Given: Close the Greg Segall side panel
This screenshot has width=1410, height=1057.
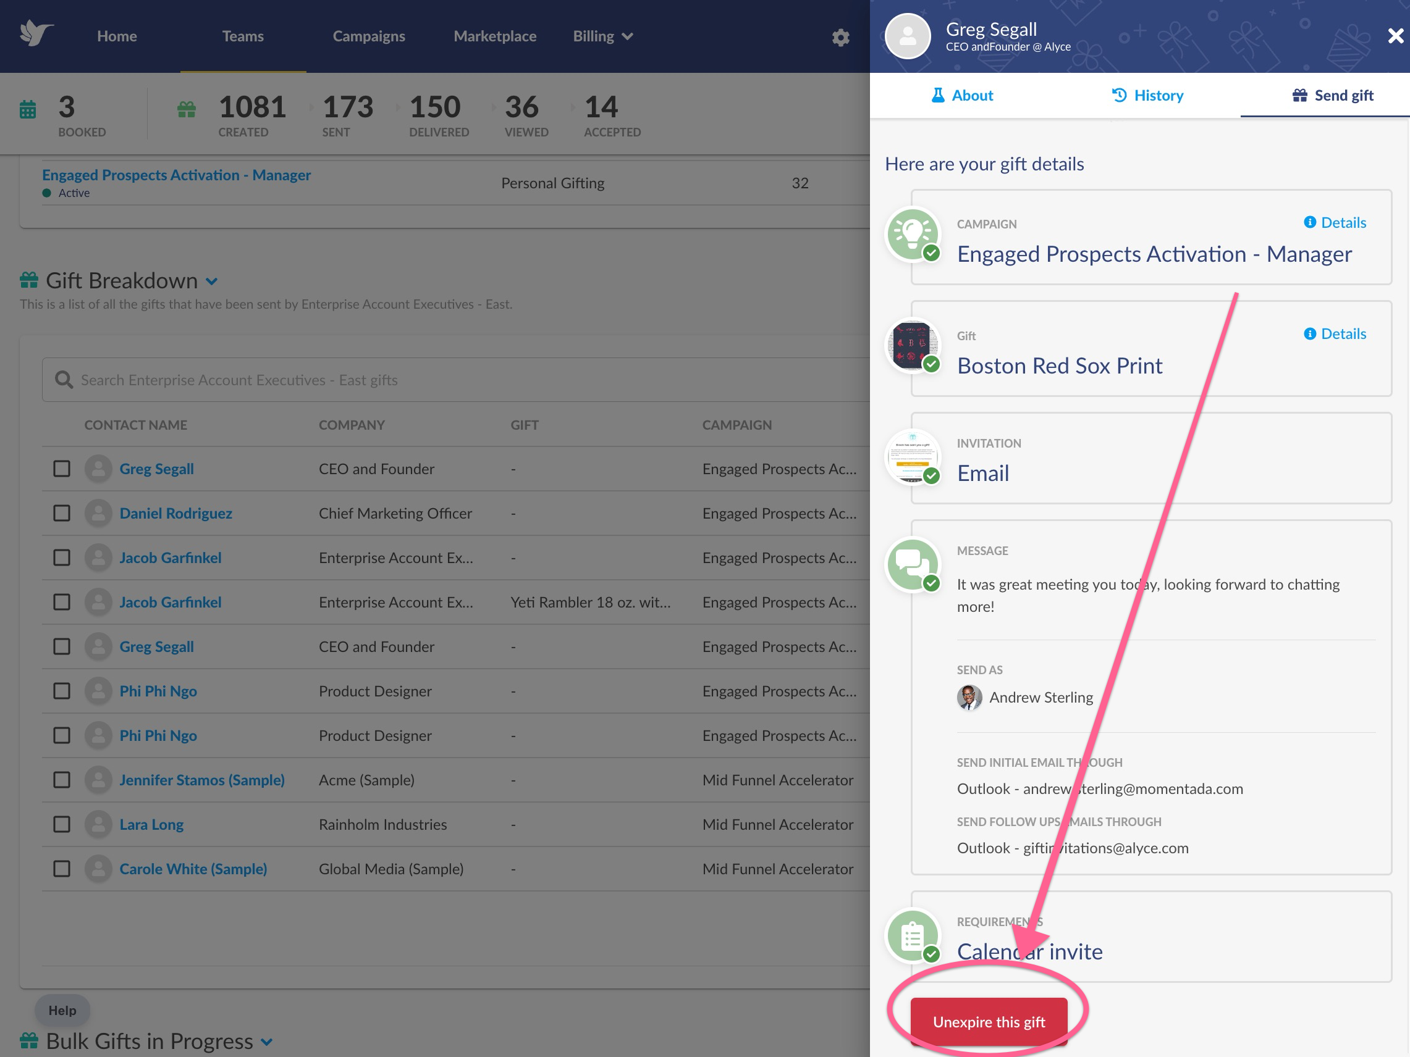Looking at the screenshot, I should [x=1395, y=36].
